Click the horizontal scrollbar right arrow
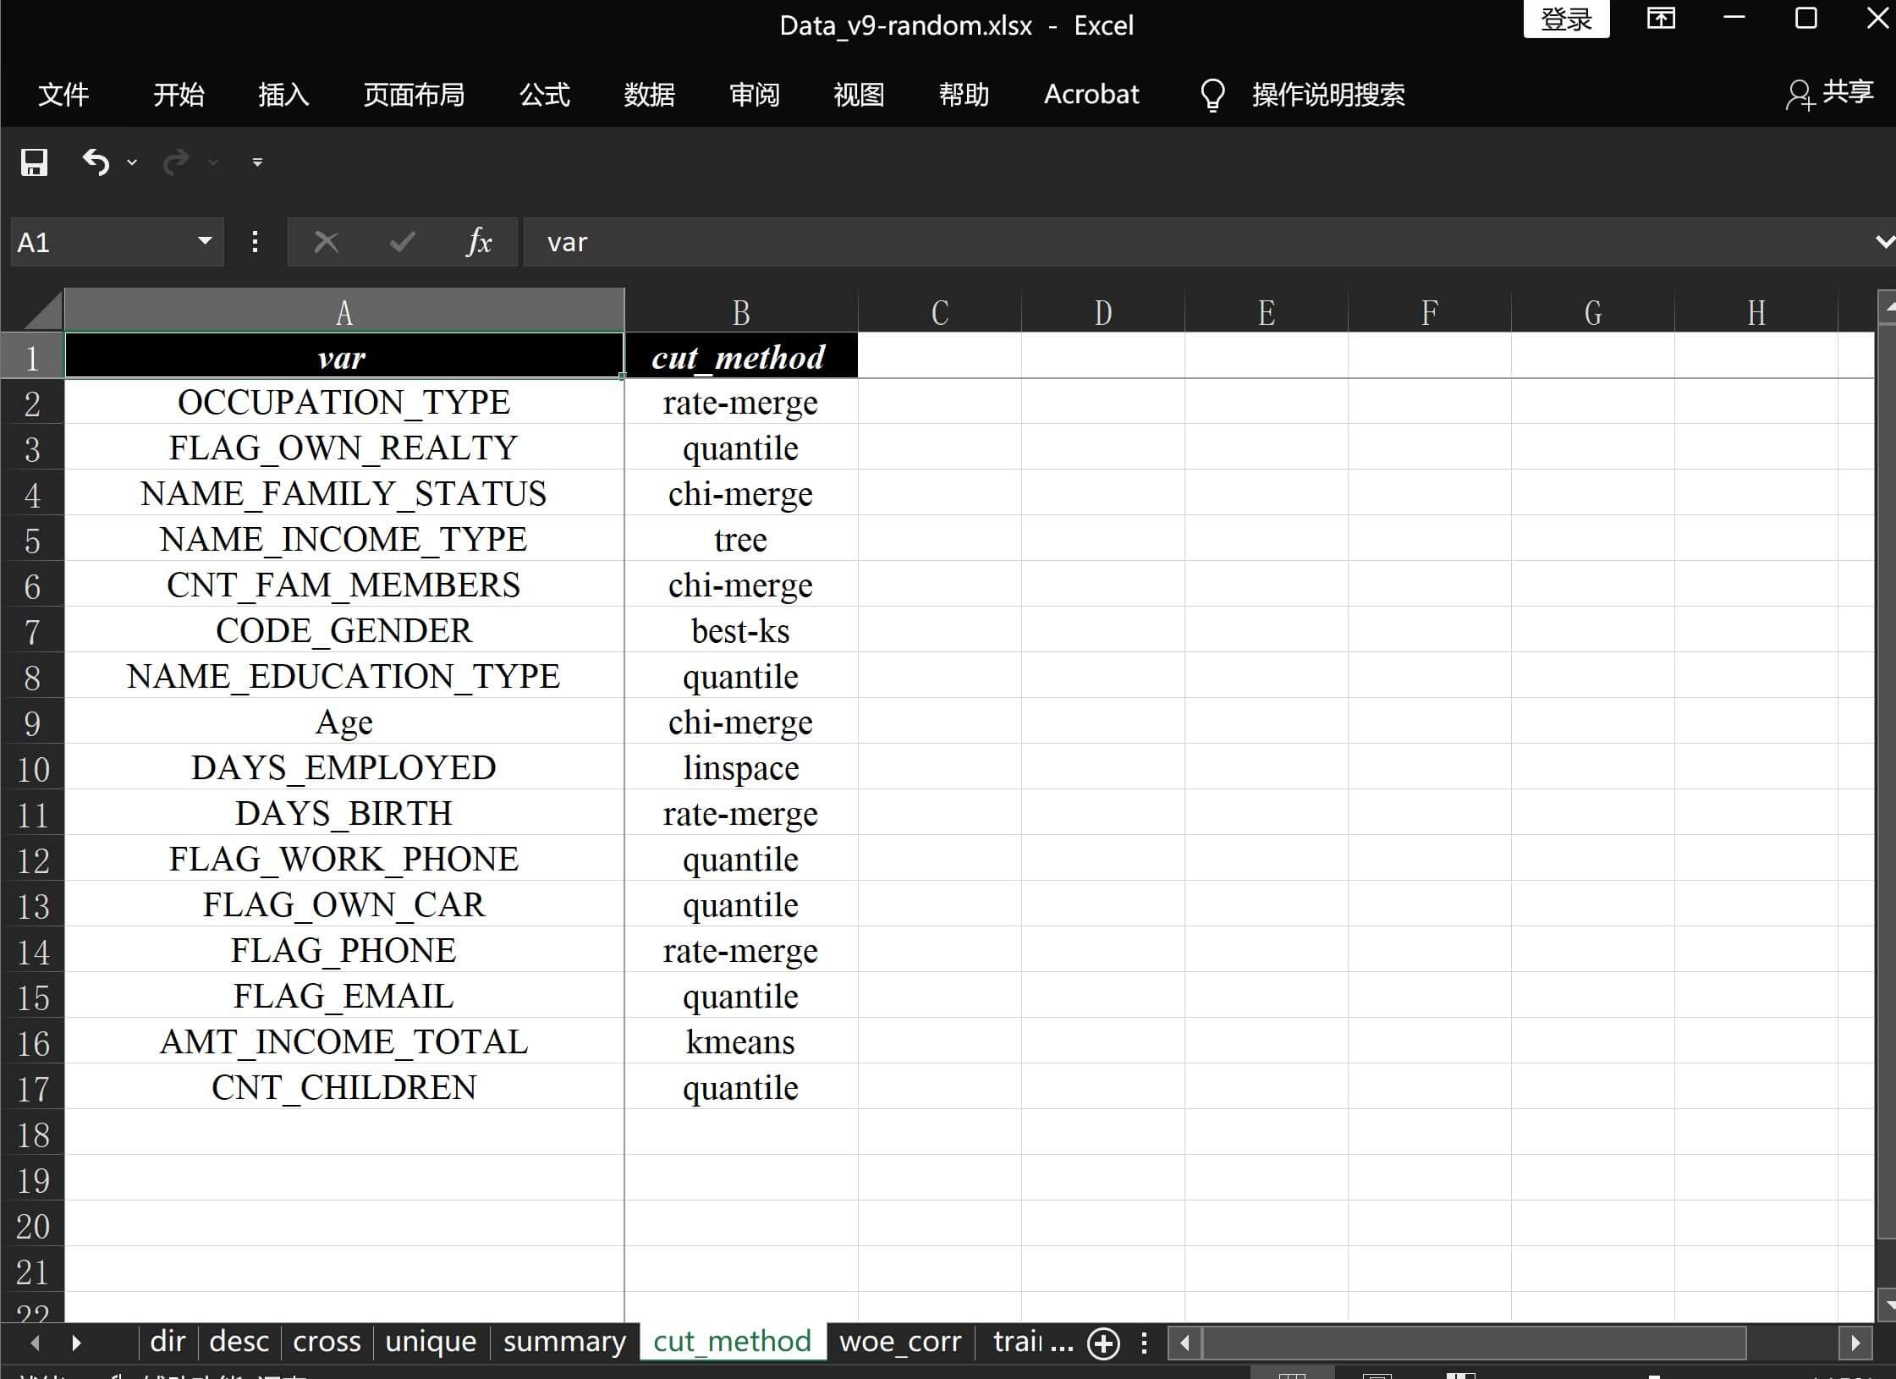 point(1855,1343)
